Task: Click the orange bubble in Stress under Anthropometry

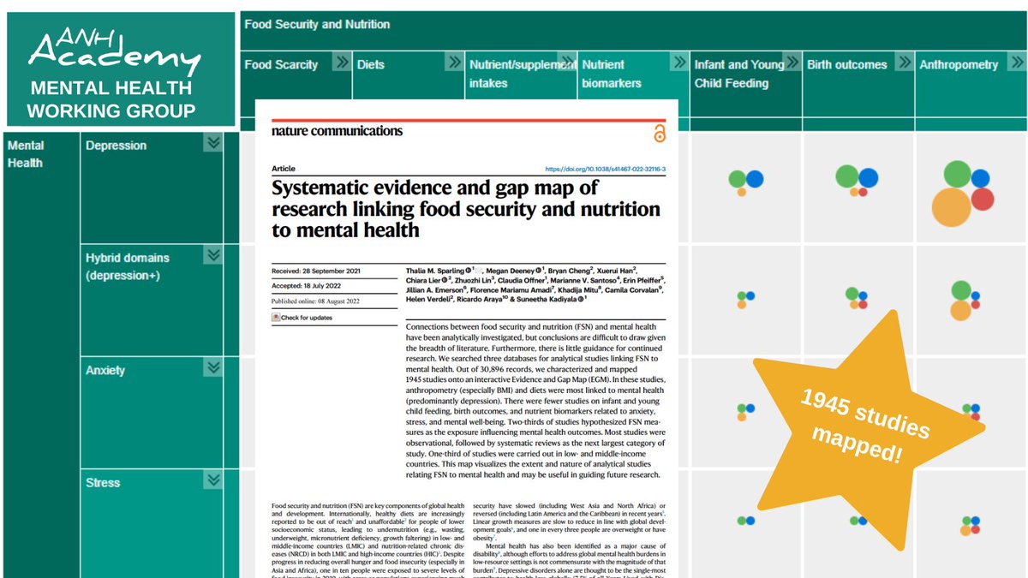Action: pyautogui.click(x=965, y=531)
